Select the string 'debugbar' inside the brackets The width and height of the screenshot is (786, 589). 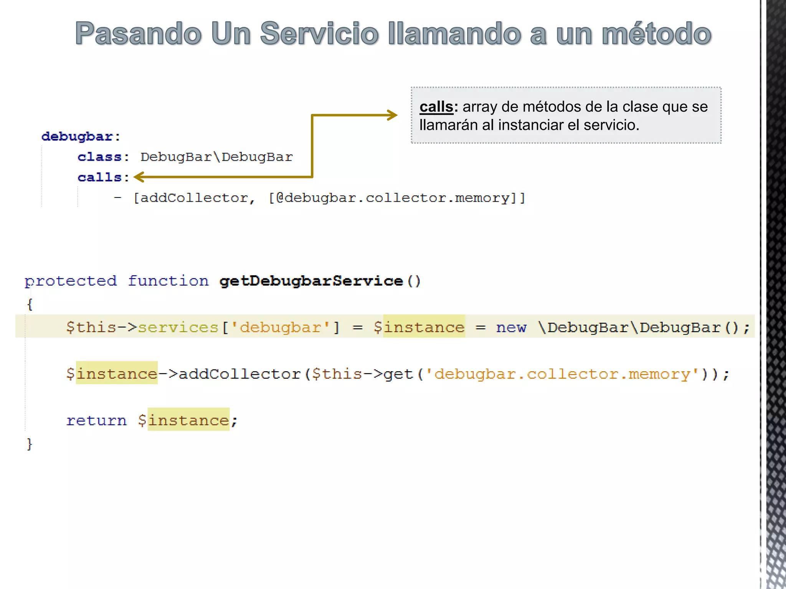point(280,327)
